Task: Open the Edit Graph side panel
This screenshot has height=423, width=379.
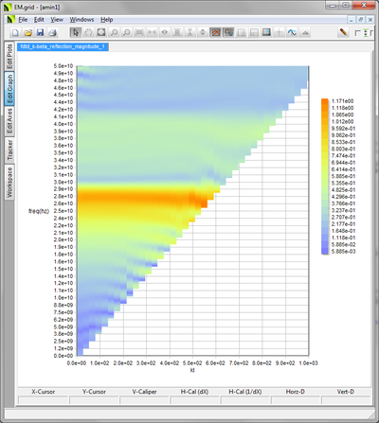Action: click(9, 89)
